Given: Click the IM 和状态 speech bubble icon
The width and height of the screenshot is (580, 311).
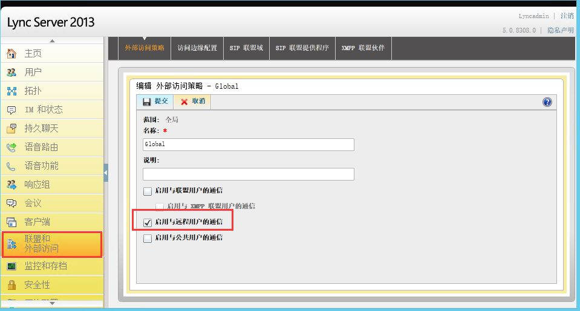Looking at the screenshot, I should coord(11,110).
